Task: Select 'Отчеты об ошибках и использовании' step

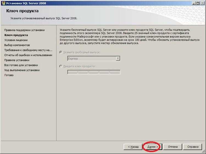Action: pos(28,55)
